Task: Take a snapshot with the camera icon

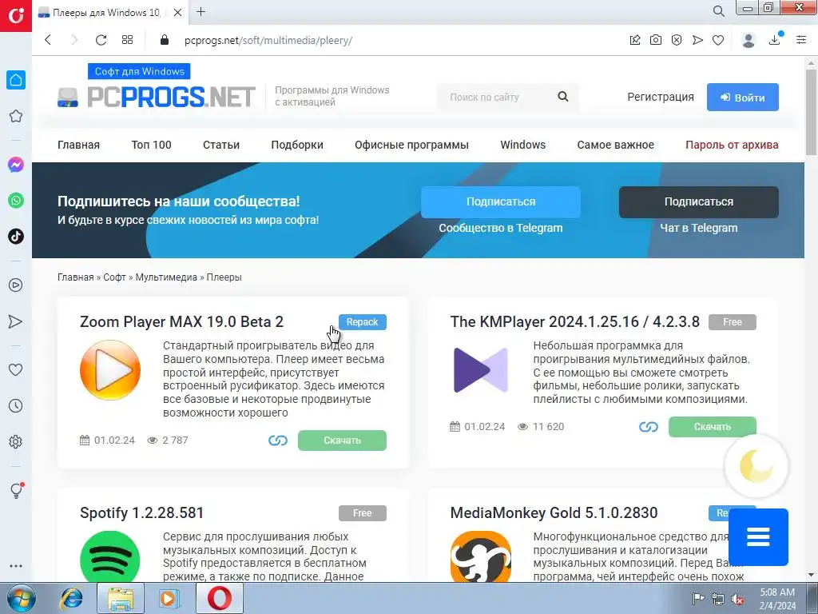Action: pyautogui.click(x=656, y=40)
